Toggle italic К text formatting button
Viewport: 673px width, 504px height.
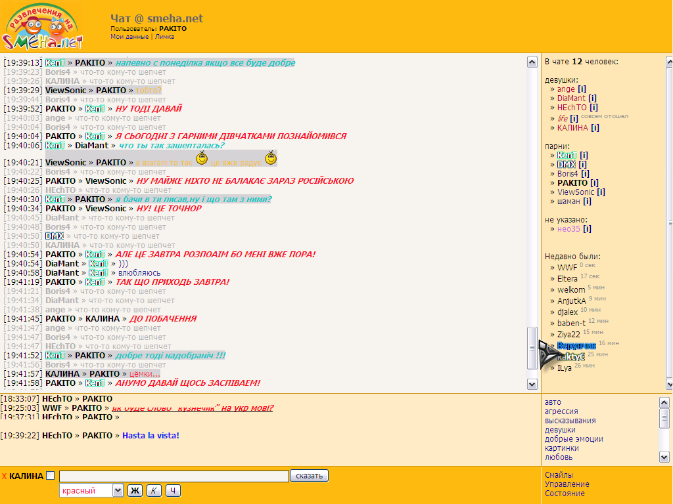(154, 491)
